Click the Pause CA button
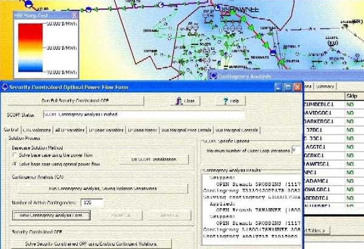The image size is (364, 249). (x=121, y=216)
